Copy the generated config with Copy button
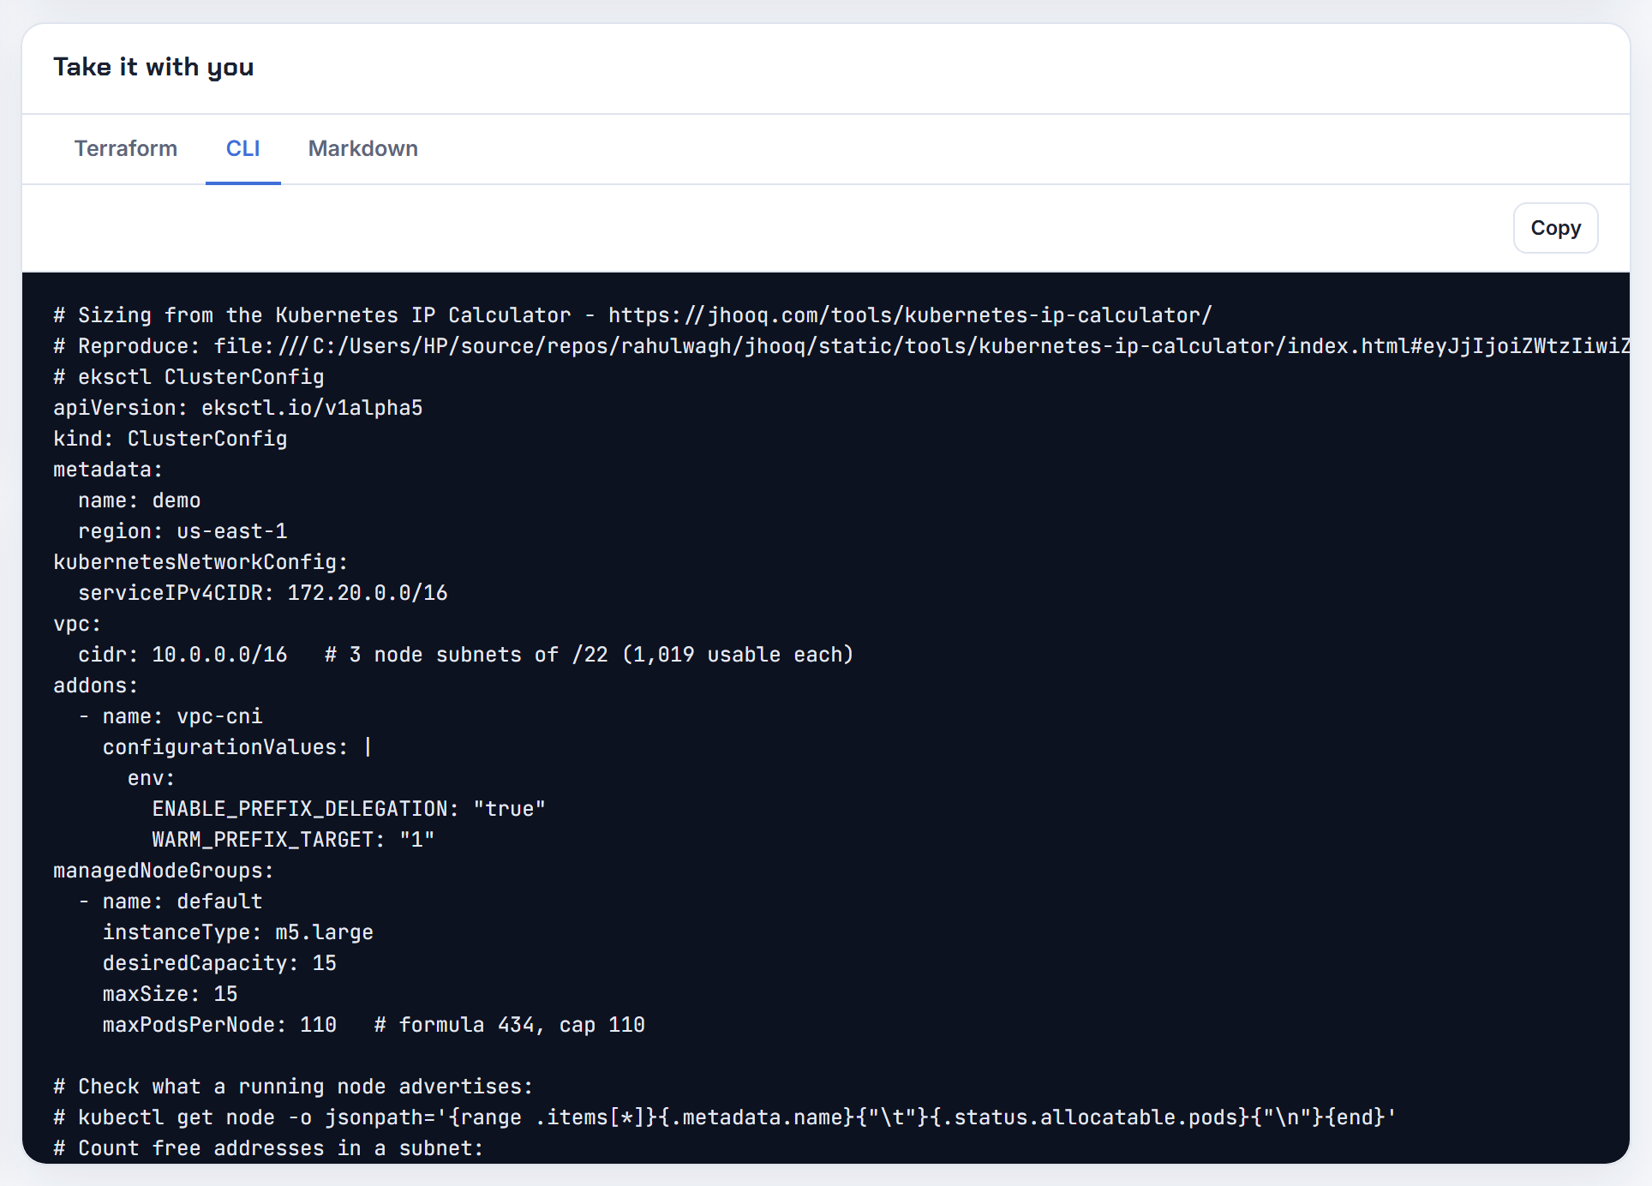The width and height of the screenshot is (1652, 1186). [1555, 228]
